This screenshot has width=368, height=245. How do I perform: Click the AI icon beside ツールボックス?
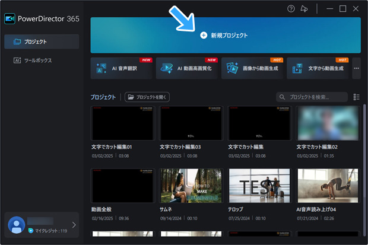click(x=17, y=61)
